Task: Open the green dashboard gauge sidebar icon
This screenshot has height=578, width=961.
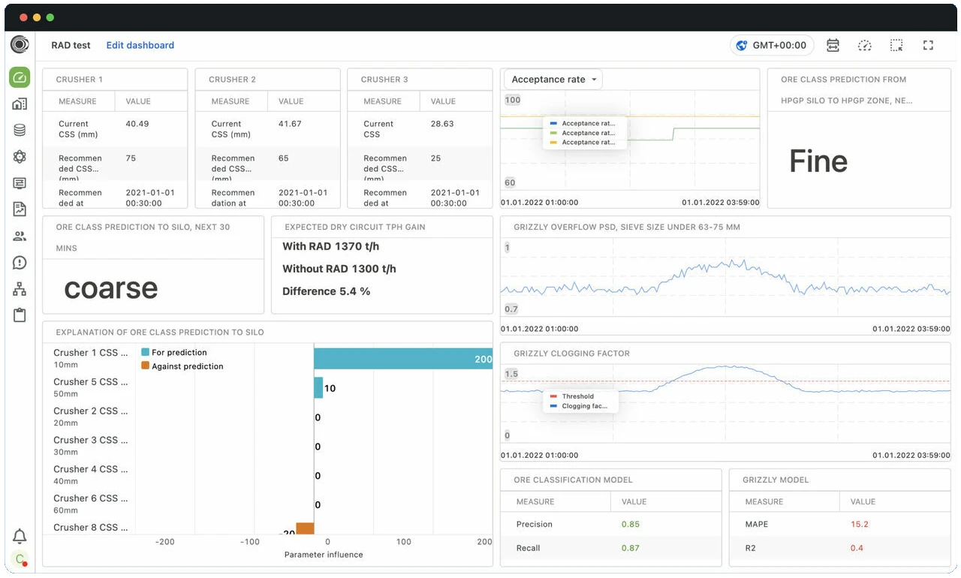Action: pyautogui.click(x=20, y=78)
